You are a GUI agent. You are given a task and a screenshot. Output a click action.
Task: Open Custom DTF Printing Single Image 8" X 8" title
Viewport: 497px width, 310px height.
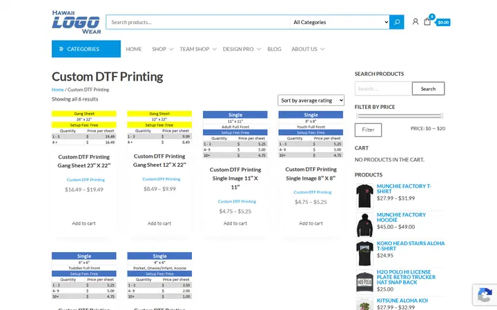click(311, 174)
